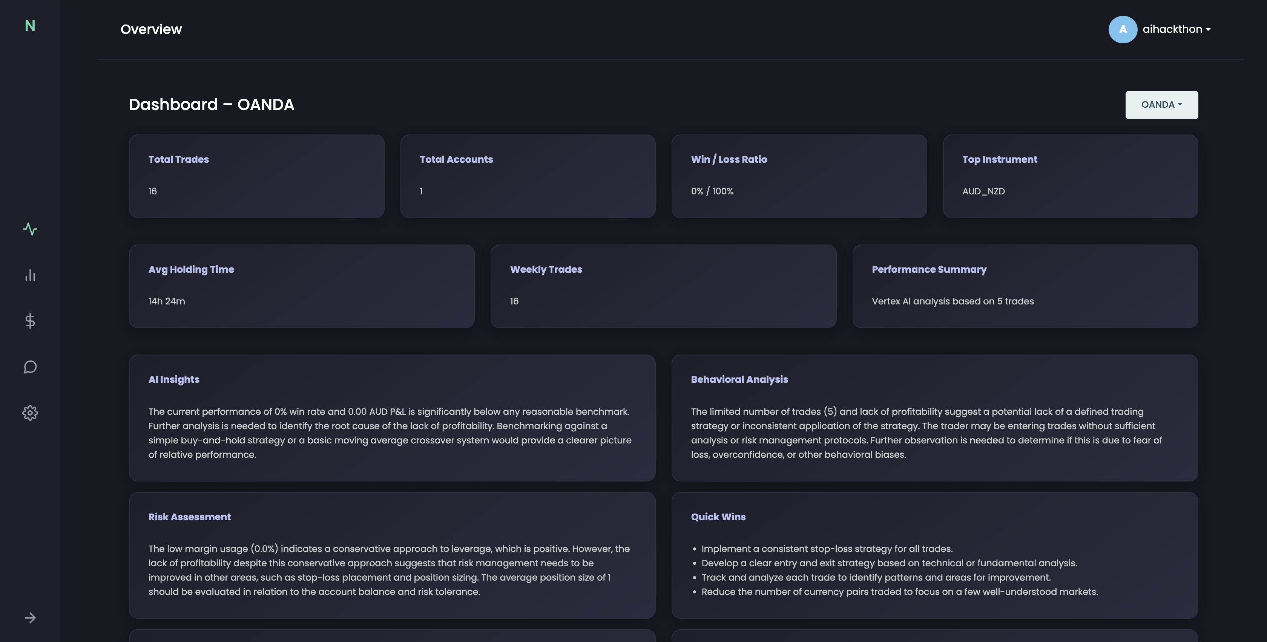
Task: Select the Top Instrument card
Action: tap(1070, 176)
